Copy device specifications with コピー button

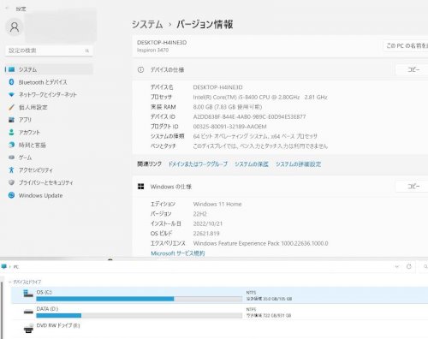click(413, 69)
